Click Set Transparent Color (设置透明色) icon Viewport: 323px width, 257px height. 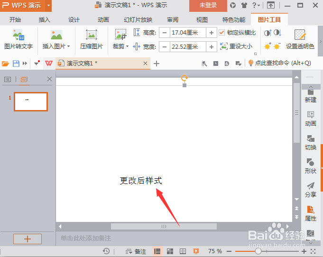point(300,35)
